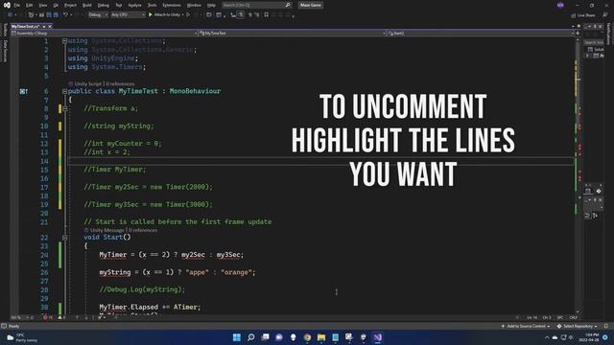Open the Project menu
Image resolution: width=614 pixels, height=345 pixels.
point(70,5)
